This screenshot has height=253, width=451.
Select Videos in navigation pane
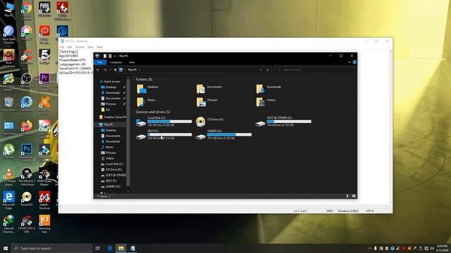click(107, 158)
